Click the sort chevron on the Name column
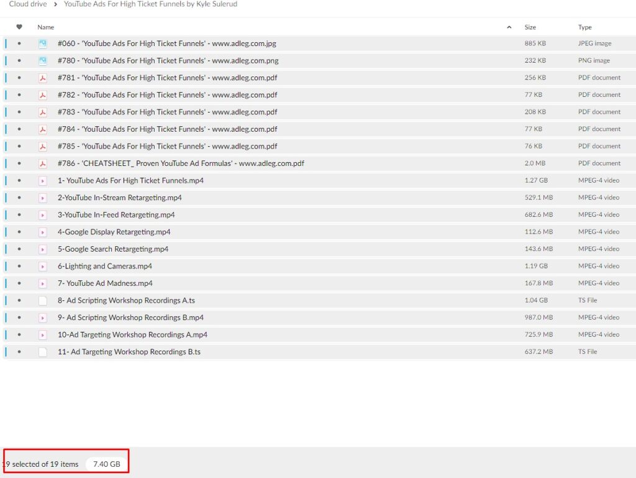The width and height of the screenshot is (636, 478). (509, 27)
